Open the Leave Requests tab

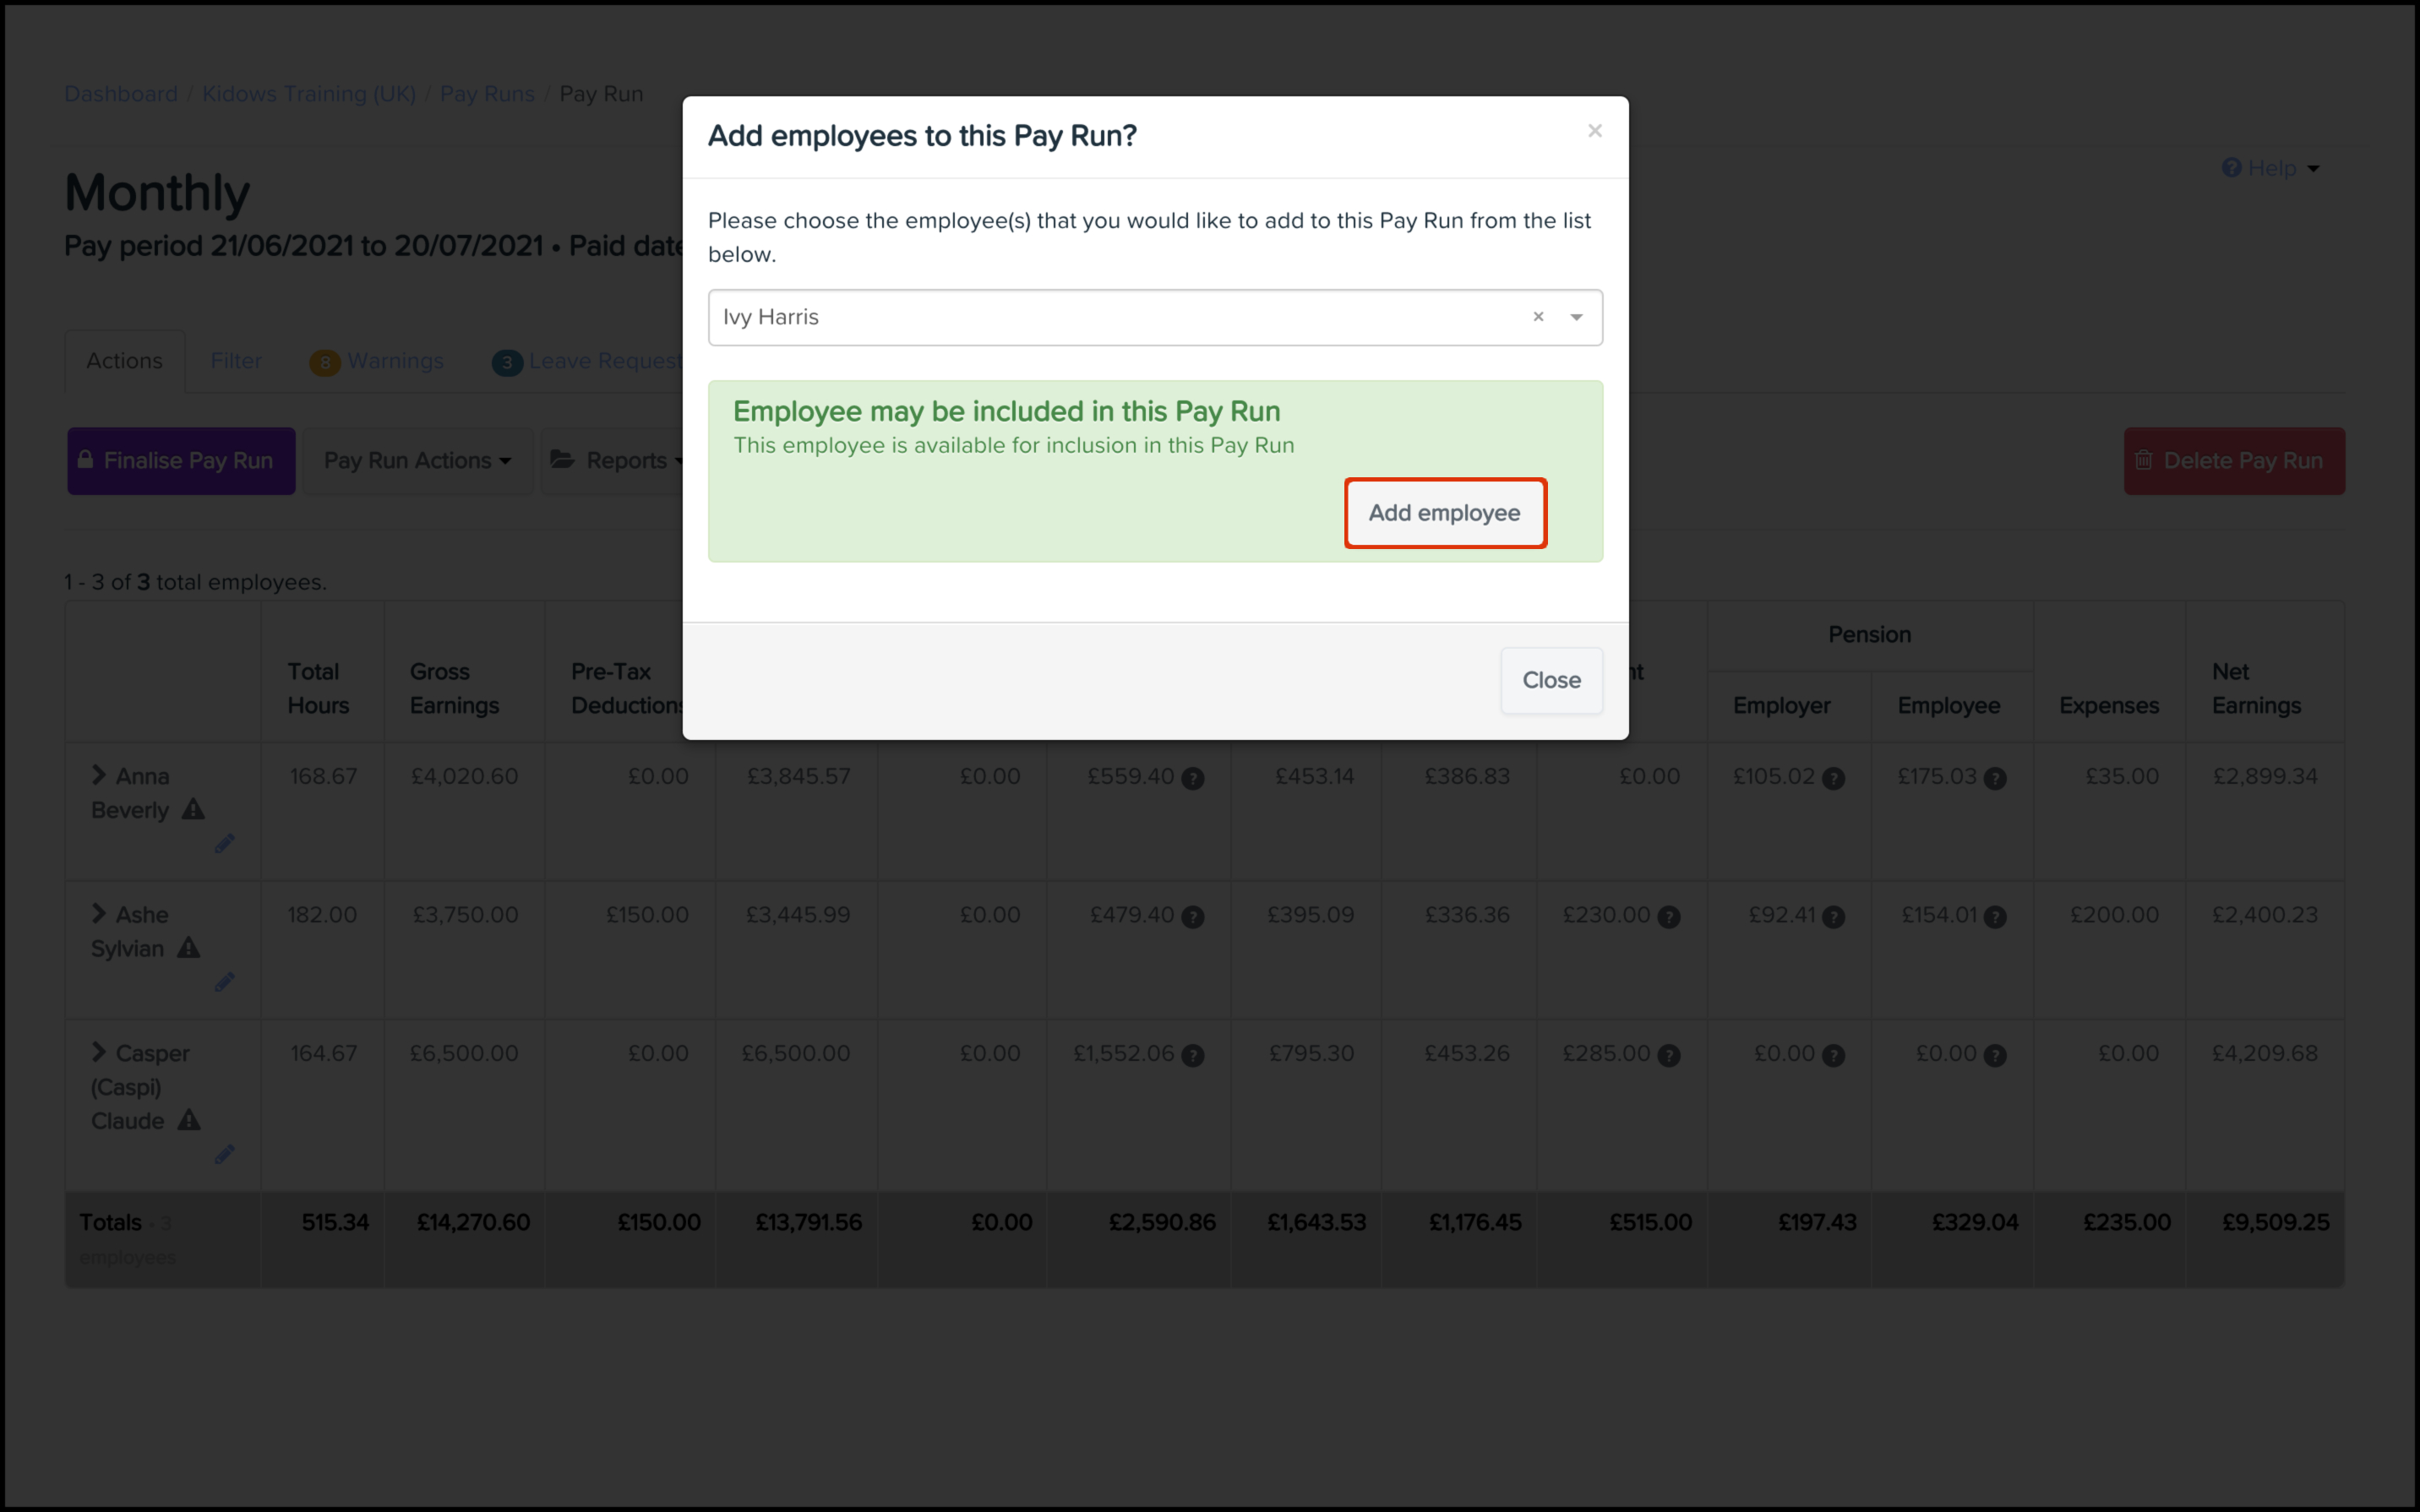[587, 361]
